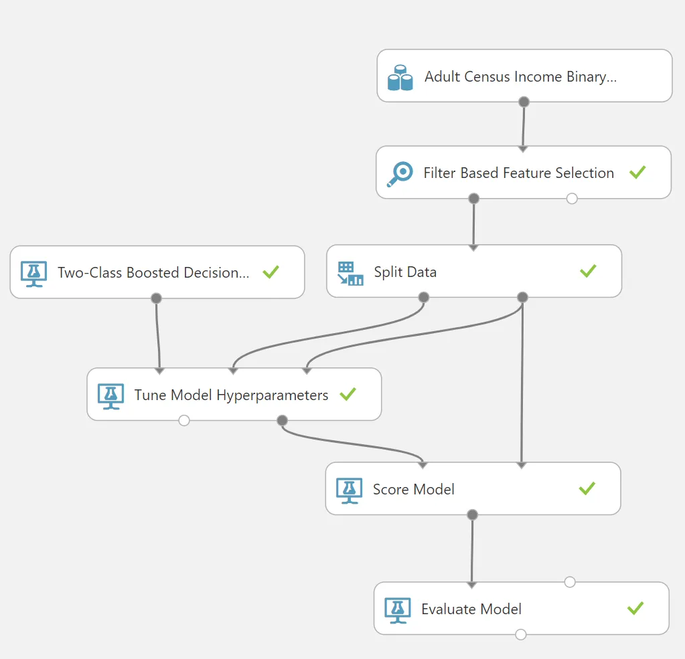The width and height of the screenshot is (685, 659).
Task: Click the Split Data module icon
Action: (350, 273)
